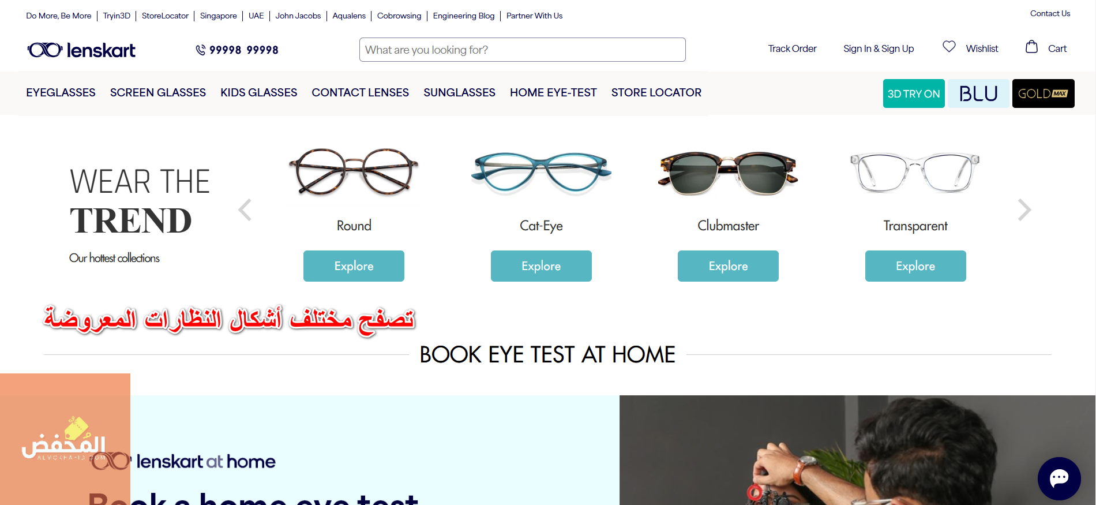The height and width of the screenshot is (505, 1096).
Task: Select the Transparent glasses thumbnail
Action: 915,173
